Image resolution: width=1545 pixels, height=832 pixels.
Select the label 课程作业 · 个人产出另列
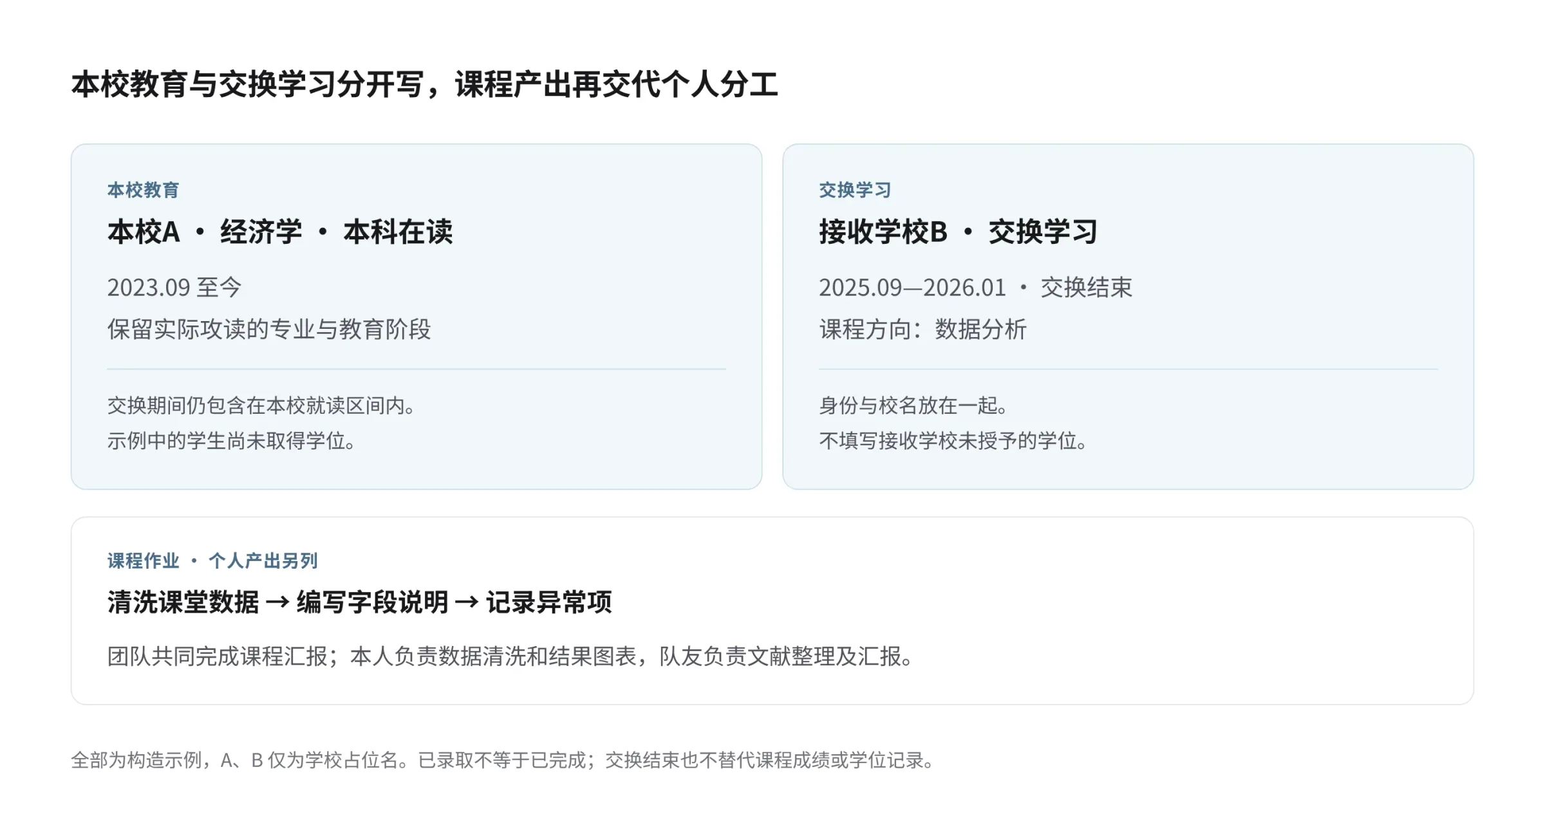pos(212,560)
